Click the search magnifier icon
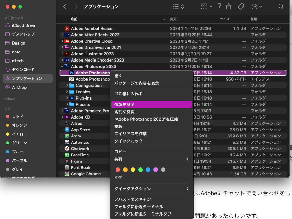Image resolution: width=292 pixels, height=219 pixels. [281, 7]
